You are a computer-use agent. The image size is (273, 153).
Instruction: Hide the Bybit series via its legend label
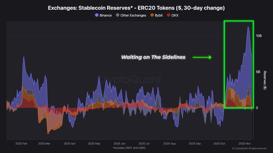(x=159, y=15)
